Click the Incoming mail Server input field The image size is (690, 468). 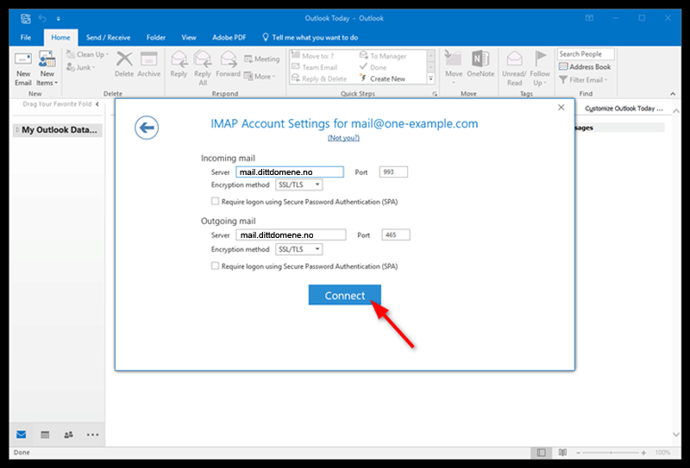(289, 172)
